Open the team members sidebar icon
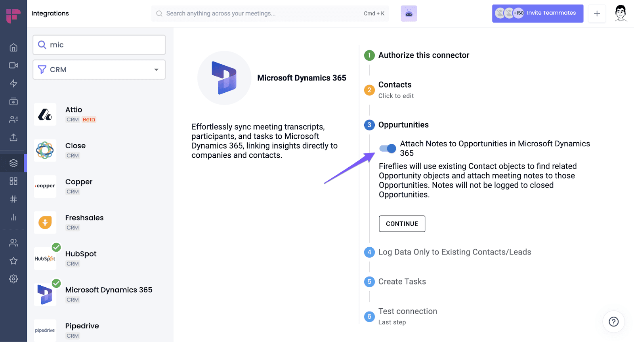 13,243
